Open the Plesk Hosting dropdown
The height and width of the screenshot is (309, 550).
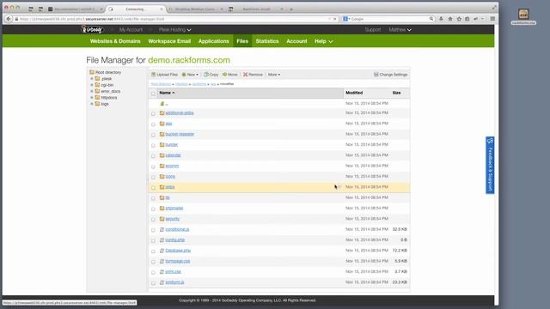[x=174, y=30]
